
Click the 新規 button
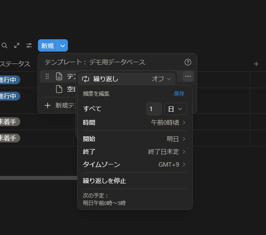tap(47, 45)
